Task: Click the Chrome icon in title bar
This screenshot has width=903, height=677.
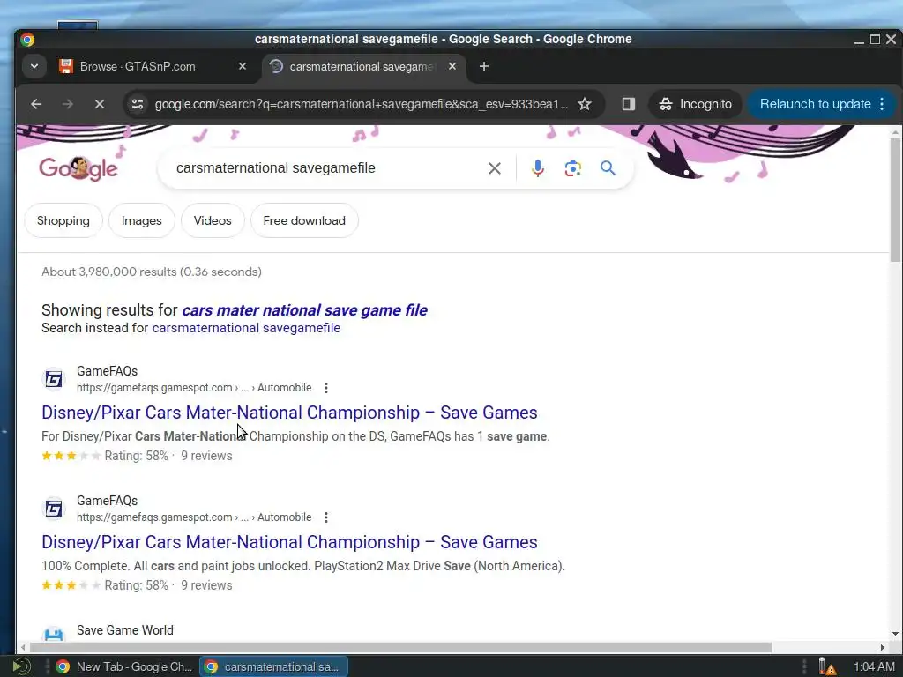Action: (27, 39)
